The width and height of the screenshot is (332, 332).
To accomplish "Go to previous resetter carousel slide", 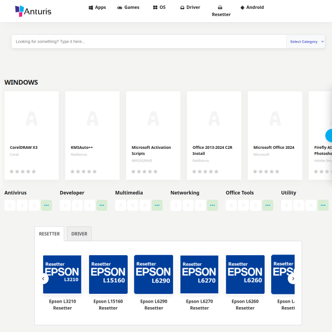I will (43, 279).
